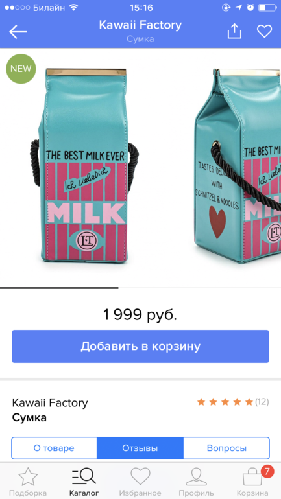281x499 pixels.
Task: Open the share icon in header
Action: pyautogui.click(x=234, y=31)
